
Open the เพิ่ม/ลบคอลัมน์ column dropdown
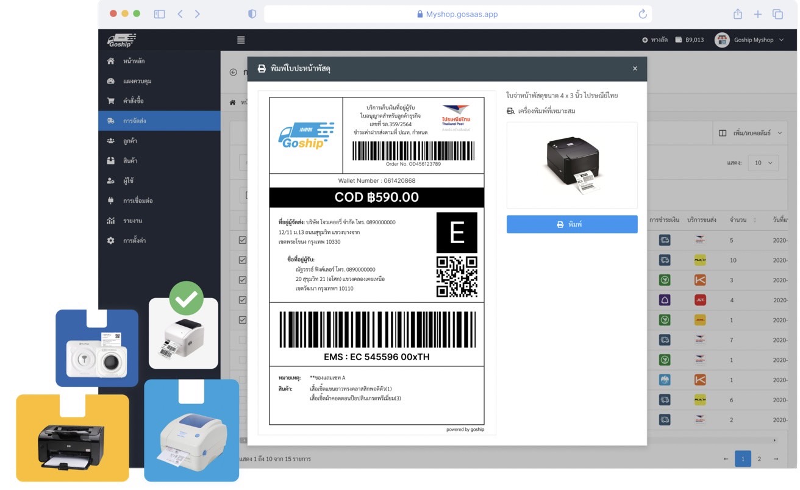(x=751, y=133)
